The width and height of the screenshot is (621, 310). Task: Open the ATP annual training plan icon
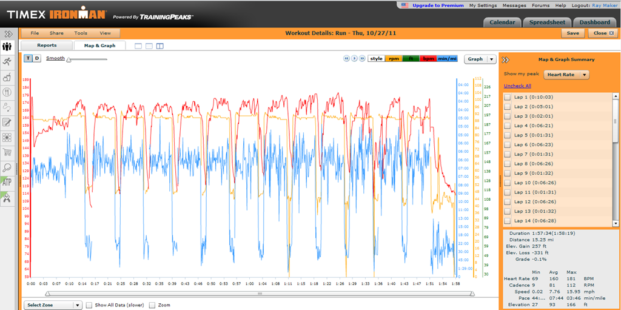pyautogui.click(x=7, y=183)
